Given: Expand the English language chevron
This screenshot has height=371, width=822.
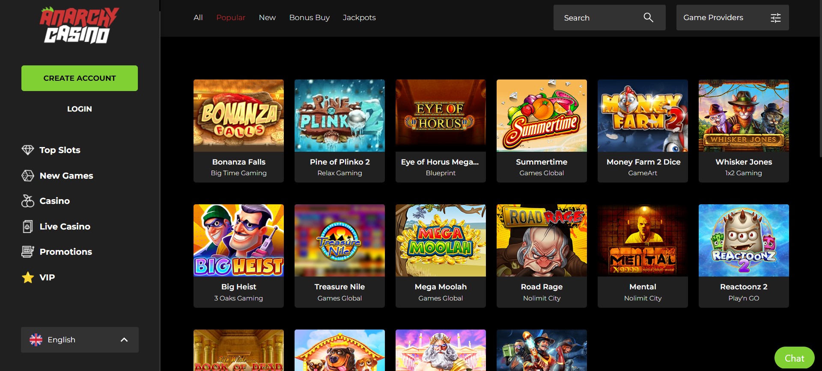Looking at the screenshot, I should point(124,340).
